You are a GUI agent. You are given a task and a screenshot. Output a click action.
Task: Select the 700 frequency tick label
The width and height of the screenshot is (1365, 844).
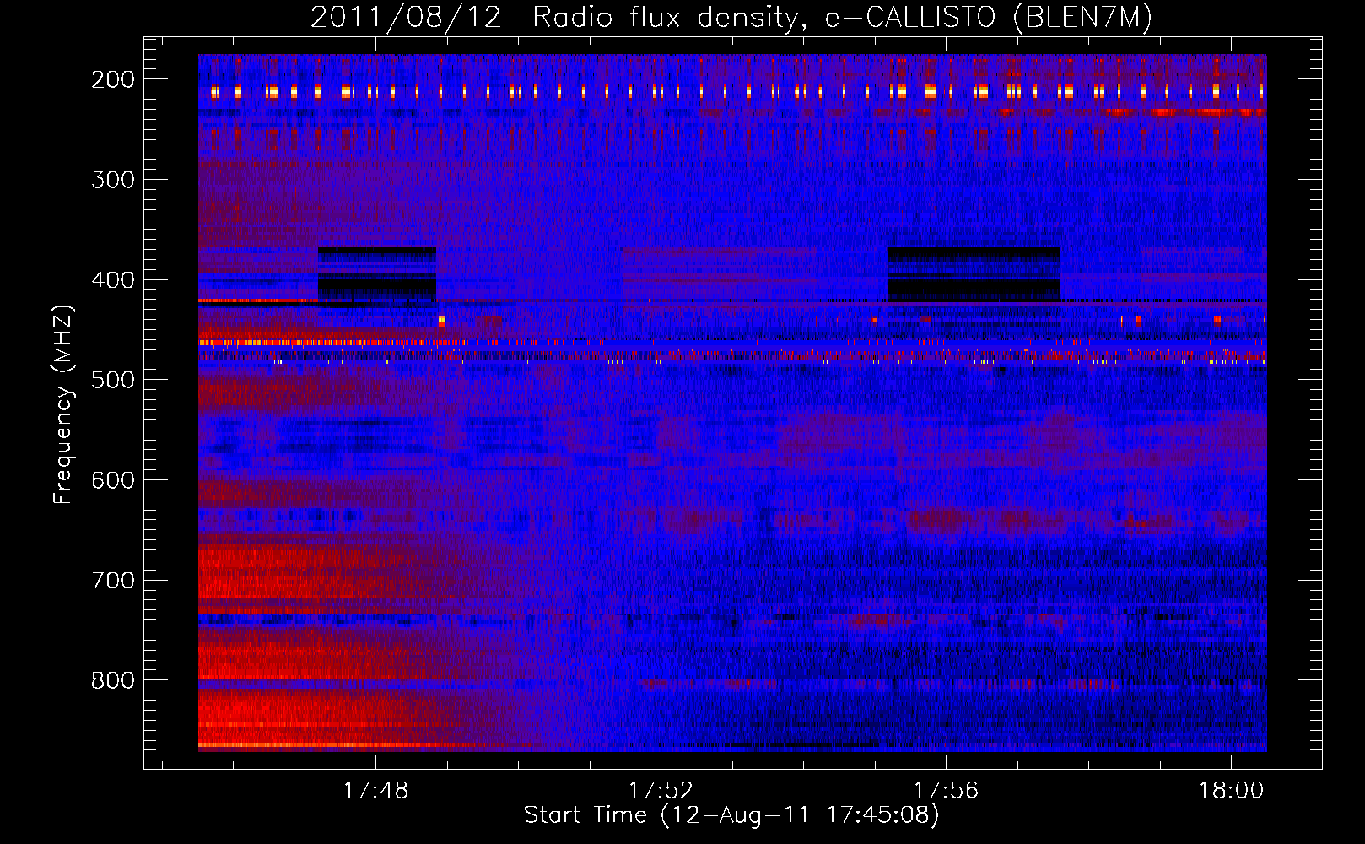[113, 581]
